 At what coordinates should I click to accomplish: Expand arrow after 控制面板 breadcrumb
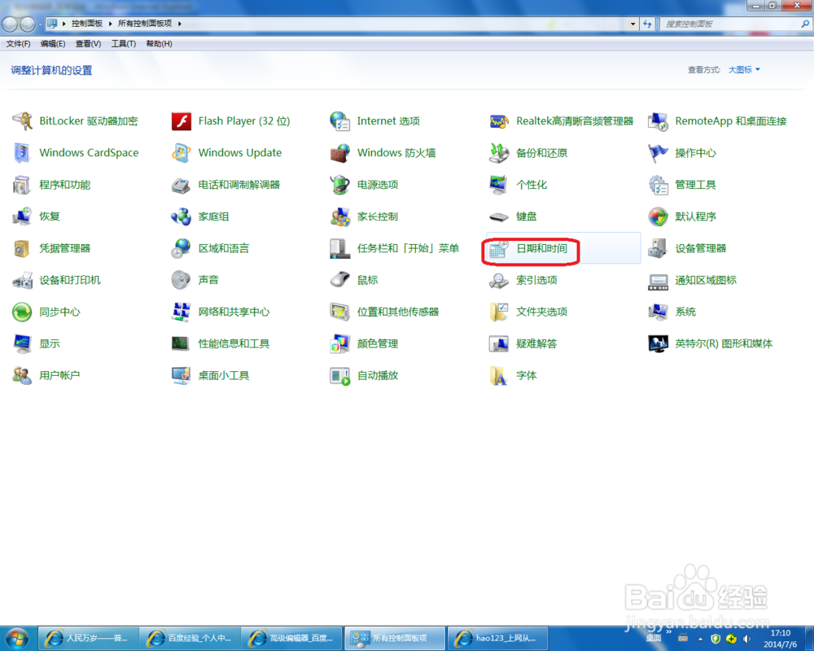coord(110,24)
